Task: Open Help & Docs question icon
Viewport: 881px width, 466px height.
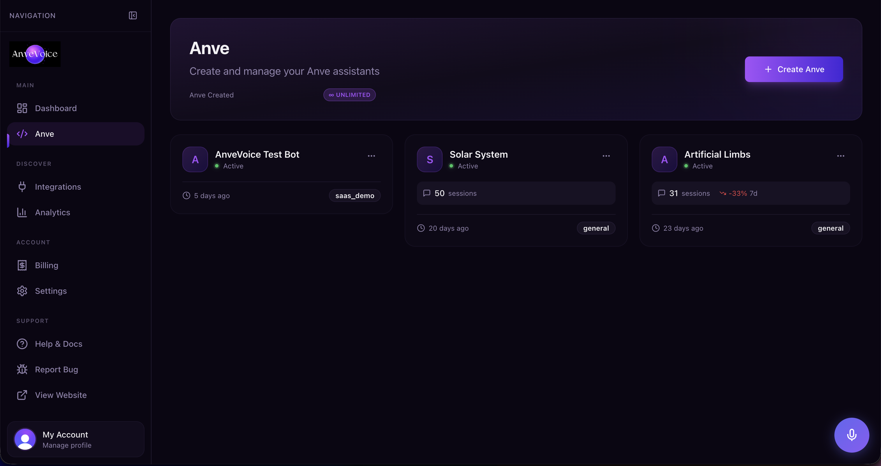Action: tap(22, 344)
